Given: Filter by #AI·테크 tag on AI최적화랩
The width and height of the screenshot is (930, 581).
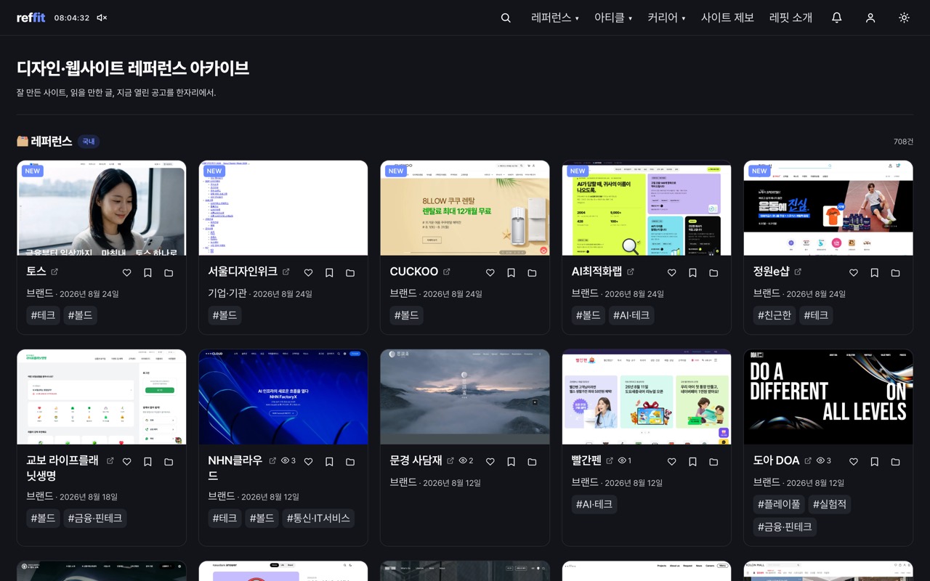Looking at the screenshot, I should [x=631, y=315].
